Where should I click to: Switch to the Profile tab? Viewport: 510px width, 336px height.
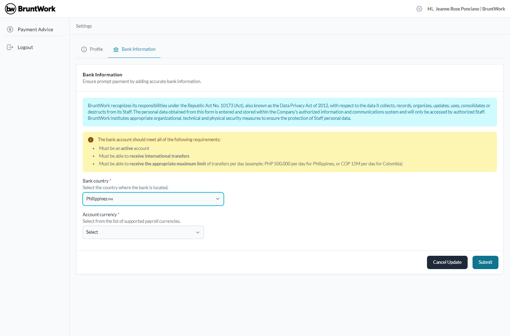pyautogui.click(x=92, y=49)
